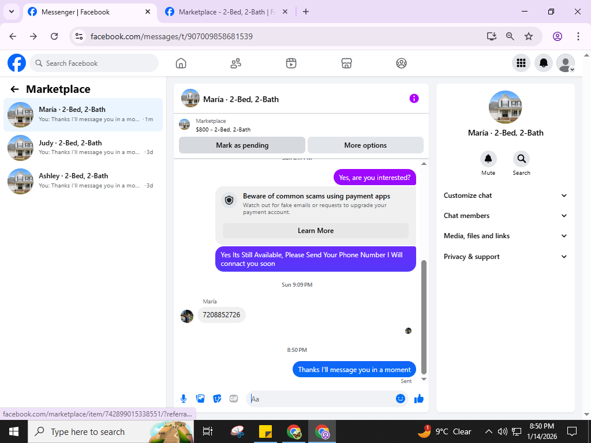Image resolution: width=591 pixels, height=443 pixels.
Task: Open Sticky Notes from the taskbar
Action: pos(265,431)
